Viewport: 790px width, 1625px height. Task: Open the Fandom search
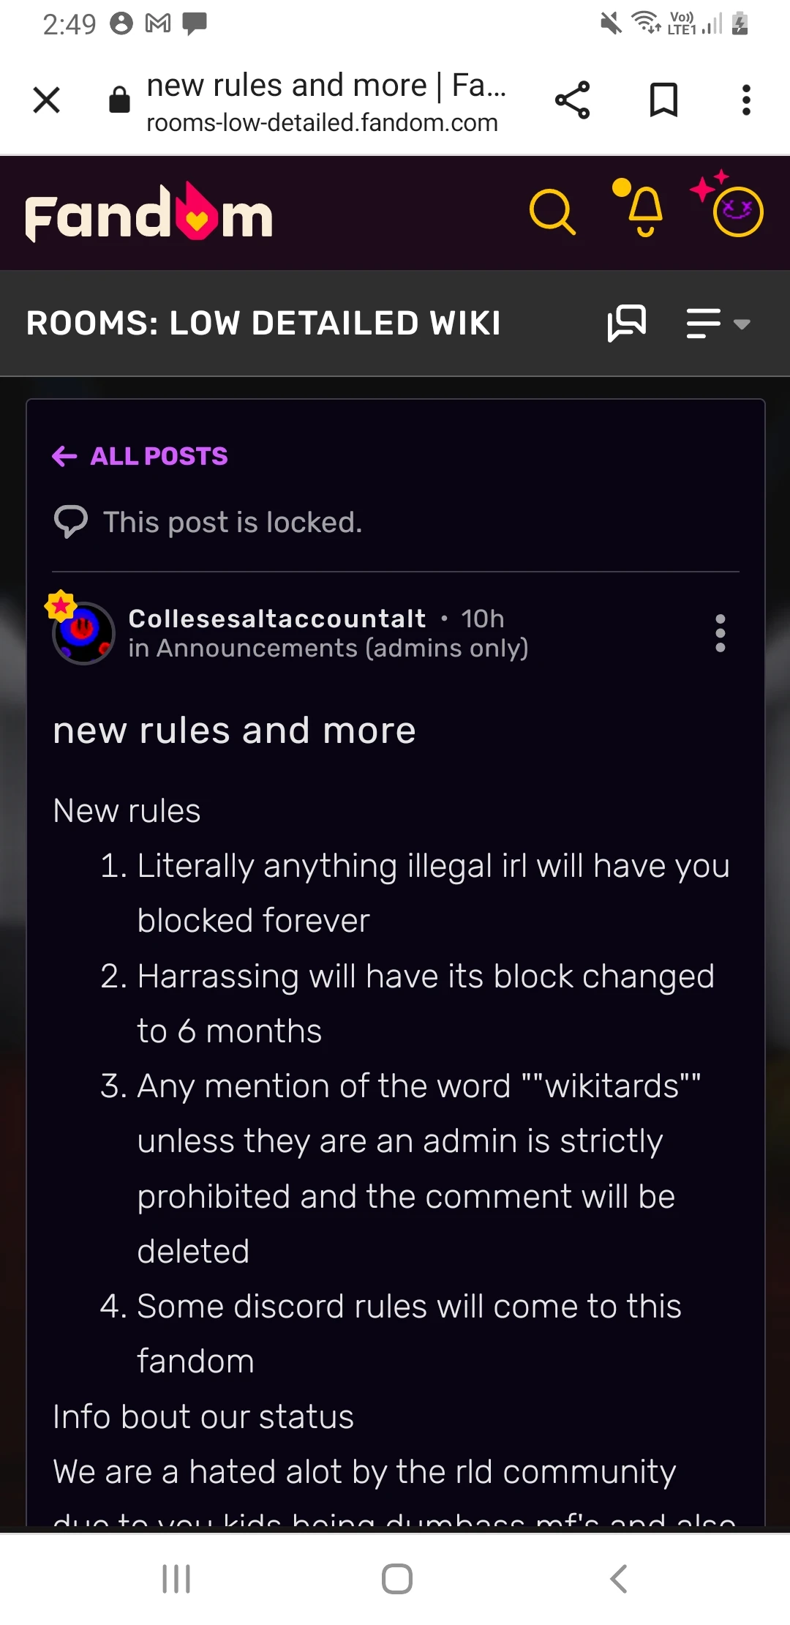coord(554,212)
